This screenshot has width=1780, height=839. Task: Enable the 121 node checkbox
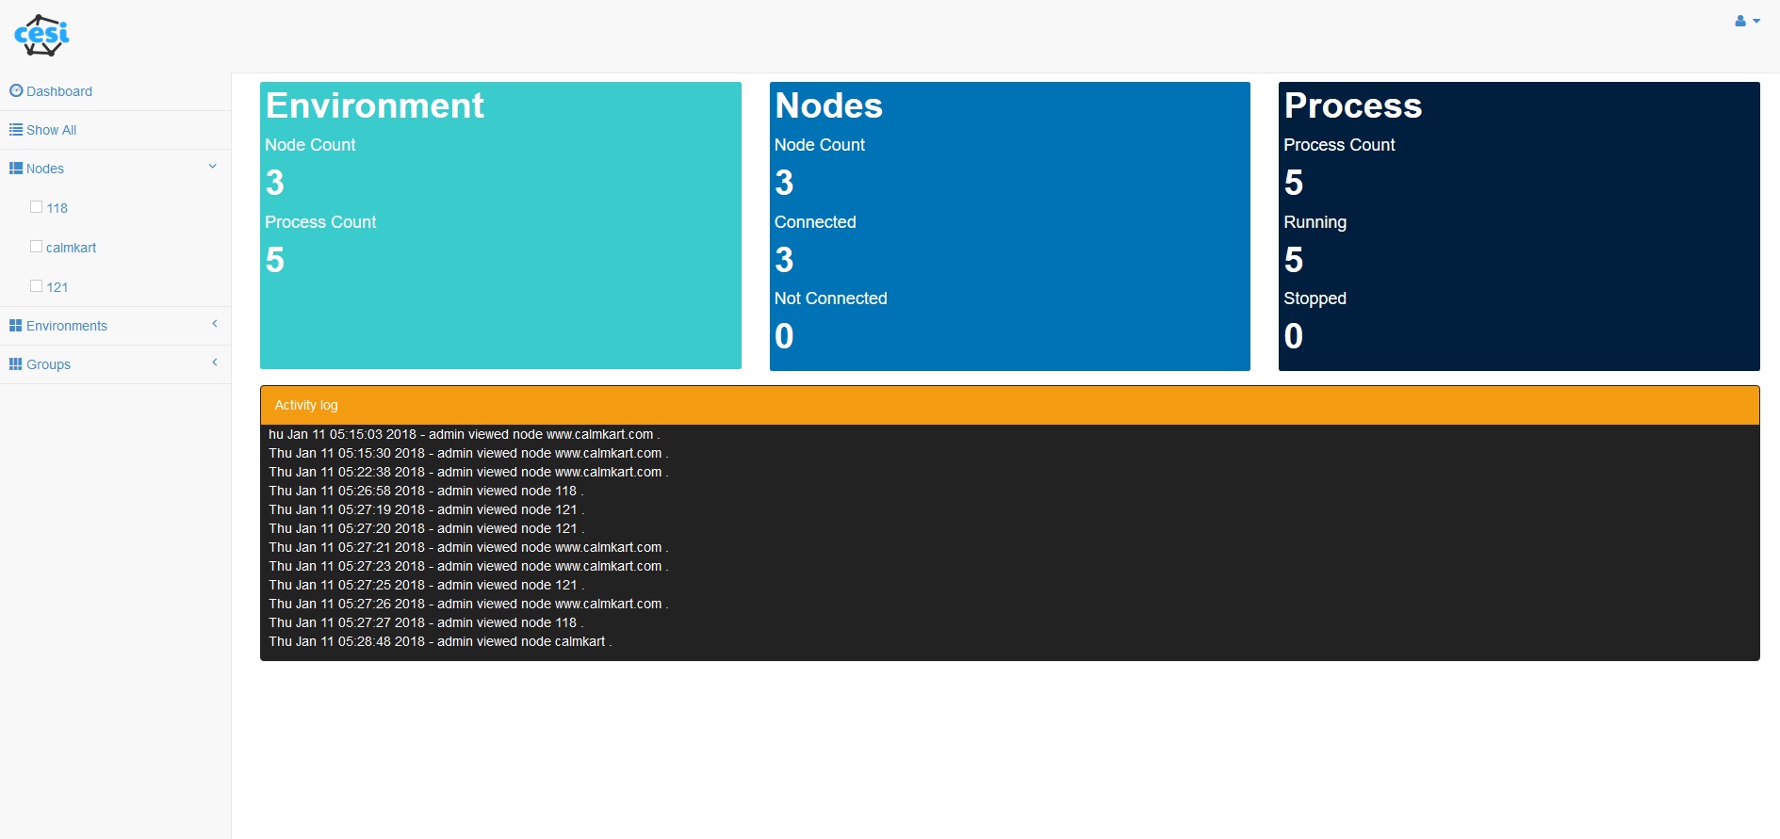pyautogui.click(x=36, y=286)
